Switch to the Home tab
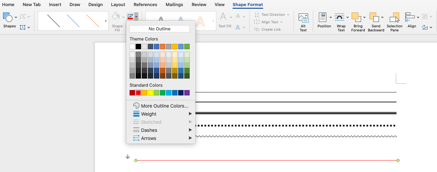Screen dimensions: 437x172 pyautogui.click(x=8, y=5)
